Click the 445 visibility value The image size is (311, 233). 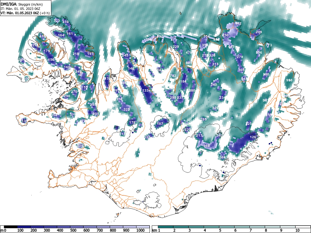[231, 47]
